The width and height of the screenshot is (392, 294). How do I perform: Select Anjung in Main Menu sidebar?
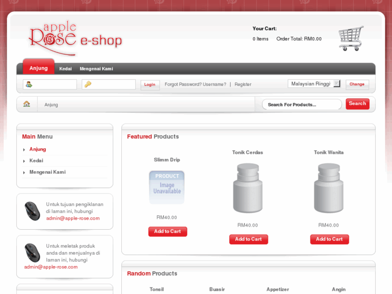click(38, 149)
